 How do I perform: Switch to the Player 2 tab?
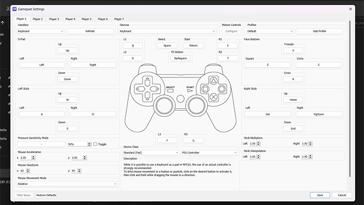coord(37,19)
